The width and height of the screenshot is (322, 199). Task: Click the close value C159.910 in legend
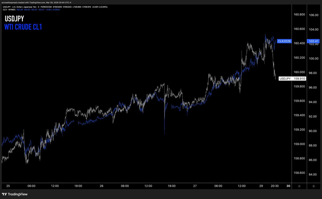(87, 7)
